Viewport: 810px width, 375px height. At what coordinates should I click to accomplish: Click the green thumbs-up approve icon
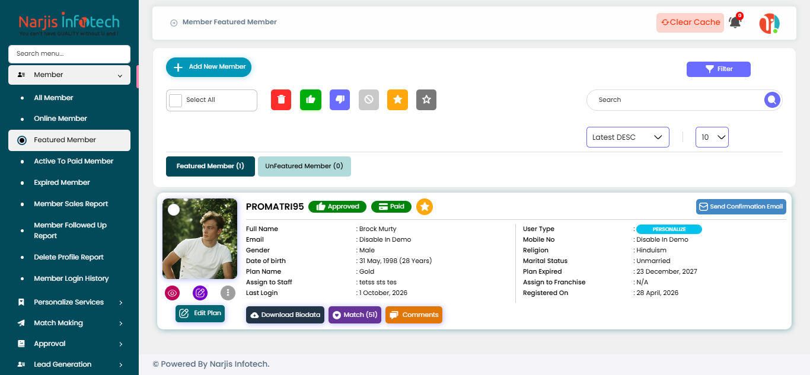click(310, 100)
